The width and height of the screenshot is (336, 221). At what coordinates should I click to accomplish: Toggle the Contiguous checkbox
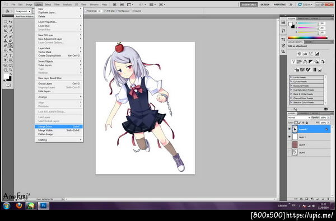tap(117, 11)
